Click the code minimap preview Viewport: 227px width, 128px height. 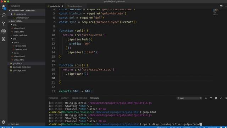point(216,13)
